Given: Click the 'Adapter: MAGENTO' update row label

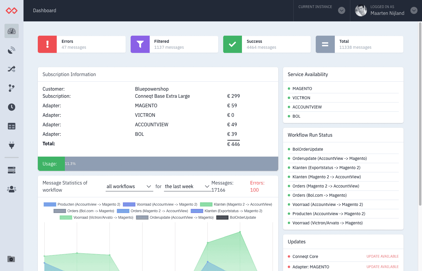Looking at the screenshot, I should (x=311, y=267).
